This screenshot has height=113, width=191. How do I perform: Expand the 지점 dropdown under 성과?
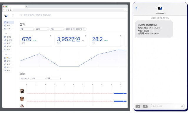pyautogui.click(x=27, y=29)
